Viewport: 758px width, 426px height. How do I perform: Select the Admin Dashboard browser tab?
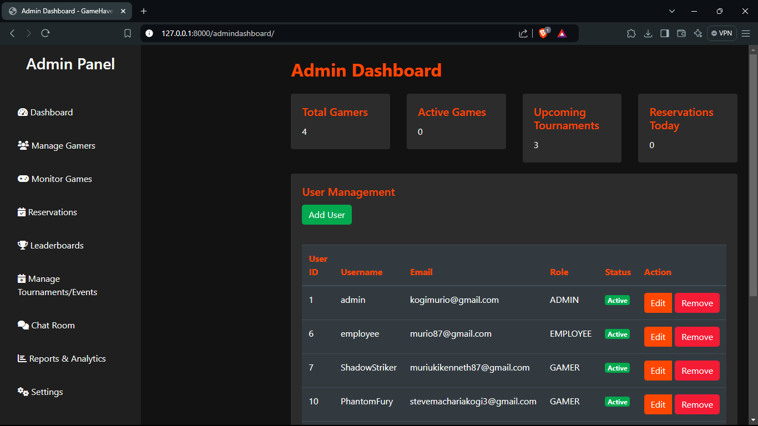(x=67, y=11)
